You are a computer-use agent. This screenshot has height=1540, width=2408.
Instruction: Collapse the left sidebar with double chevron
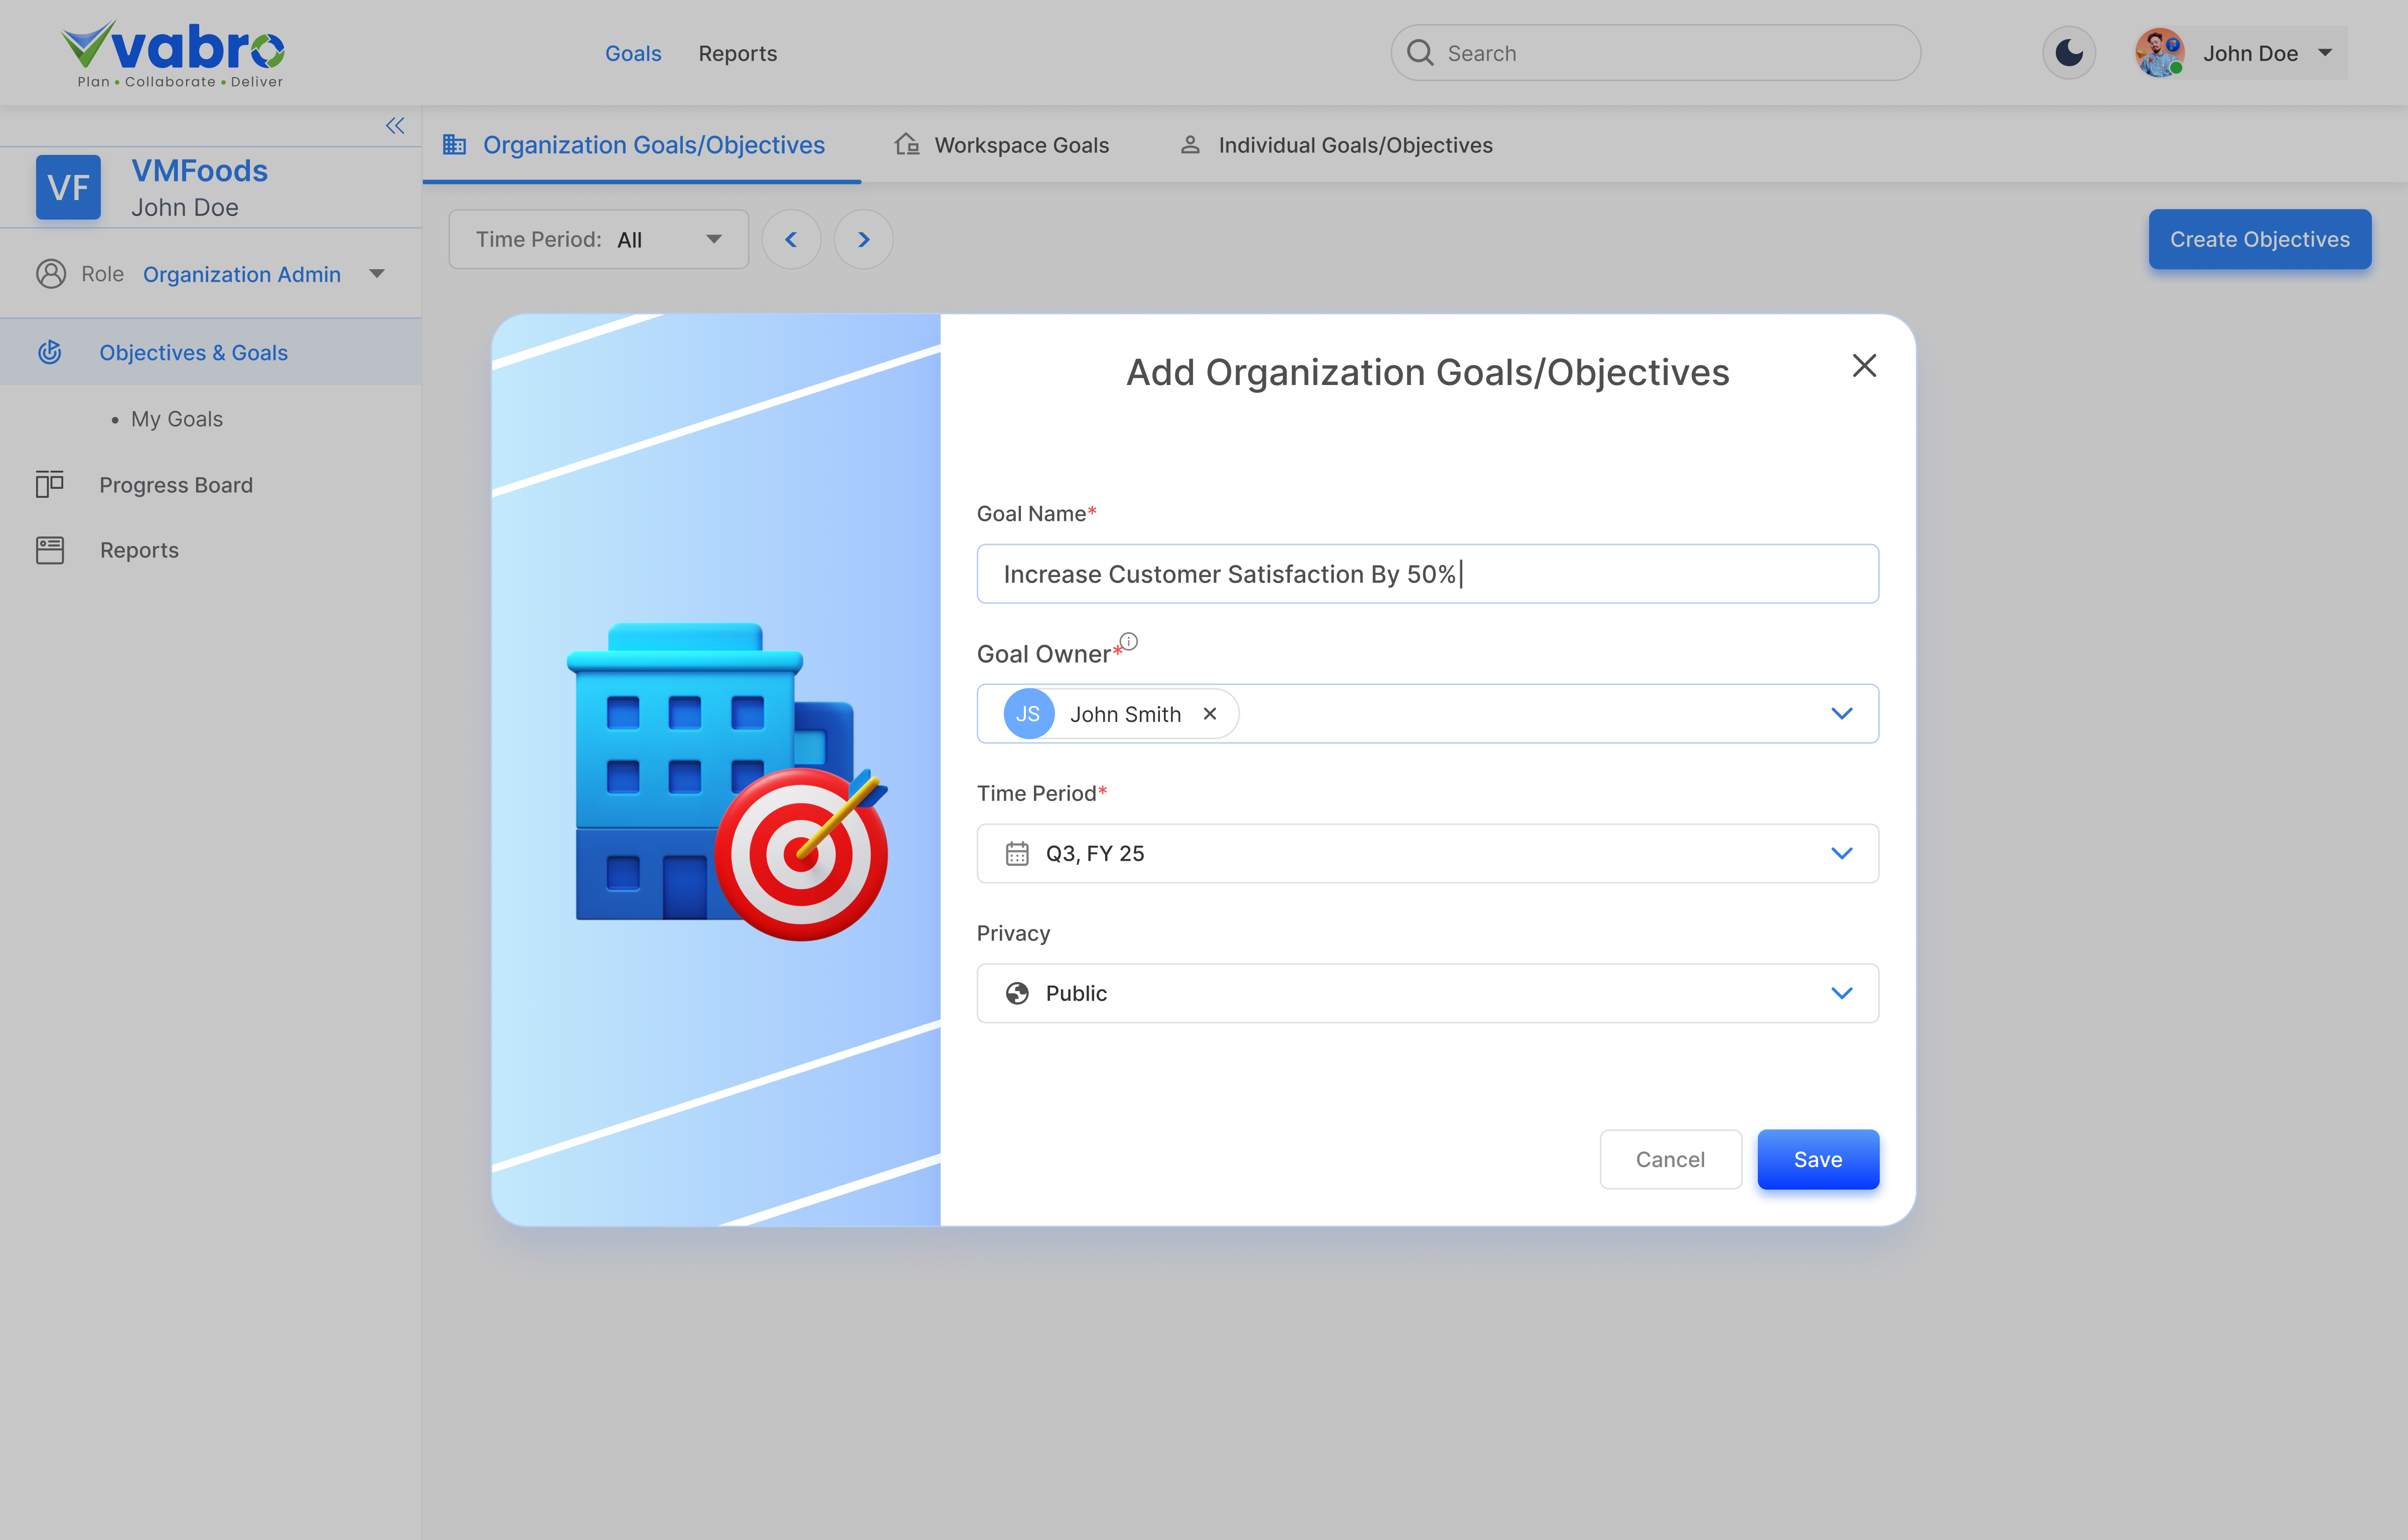coord(394,125)
